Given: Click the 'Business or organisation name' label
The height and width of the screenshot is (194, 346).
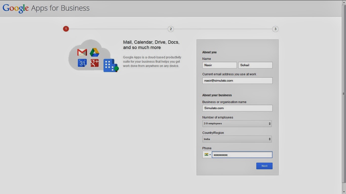Looking at the screenshot, I should coord(224,102).
